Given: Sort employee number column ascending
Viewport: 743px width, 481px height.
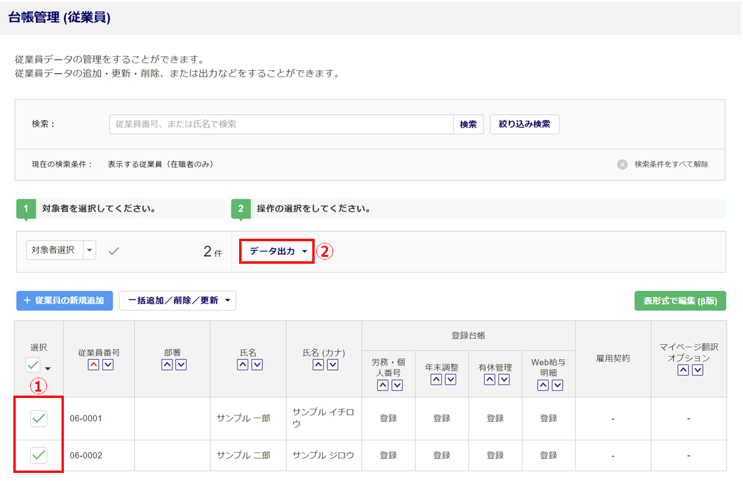Looking at the screenshot, I should [93, 365].
